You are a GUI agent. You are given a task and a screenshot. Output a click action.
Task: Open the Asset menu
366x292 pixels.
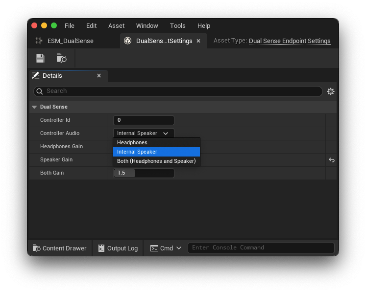[x=116, y=25]
